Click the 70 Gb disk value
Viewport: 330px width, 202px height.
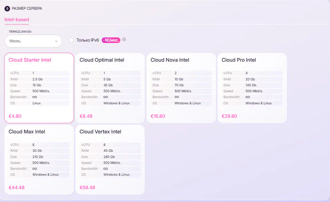pos(179,85)
